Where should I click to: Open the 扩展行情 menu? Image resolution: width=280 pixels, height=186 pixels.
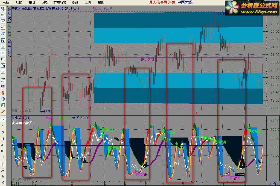(x=60, y=2)
